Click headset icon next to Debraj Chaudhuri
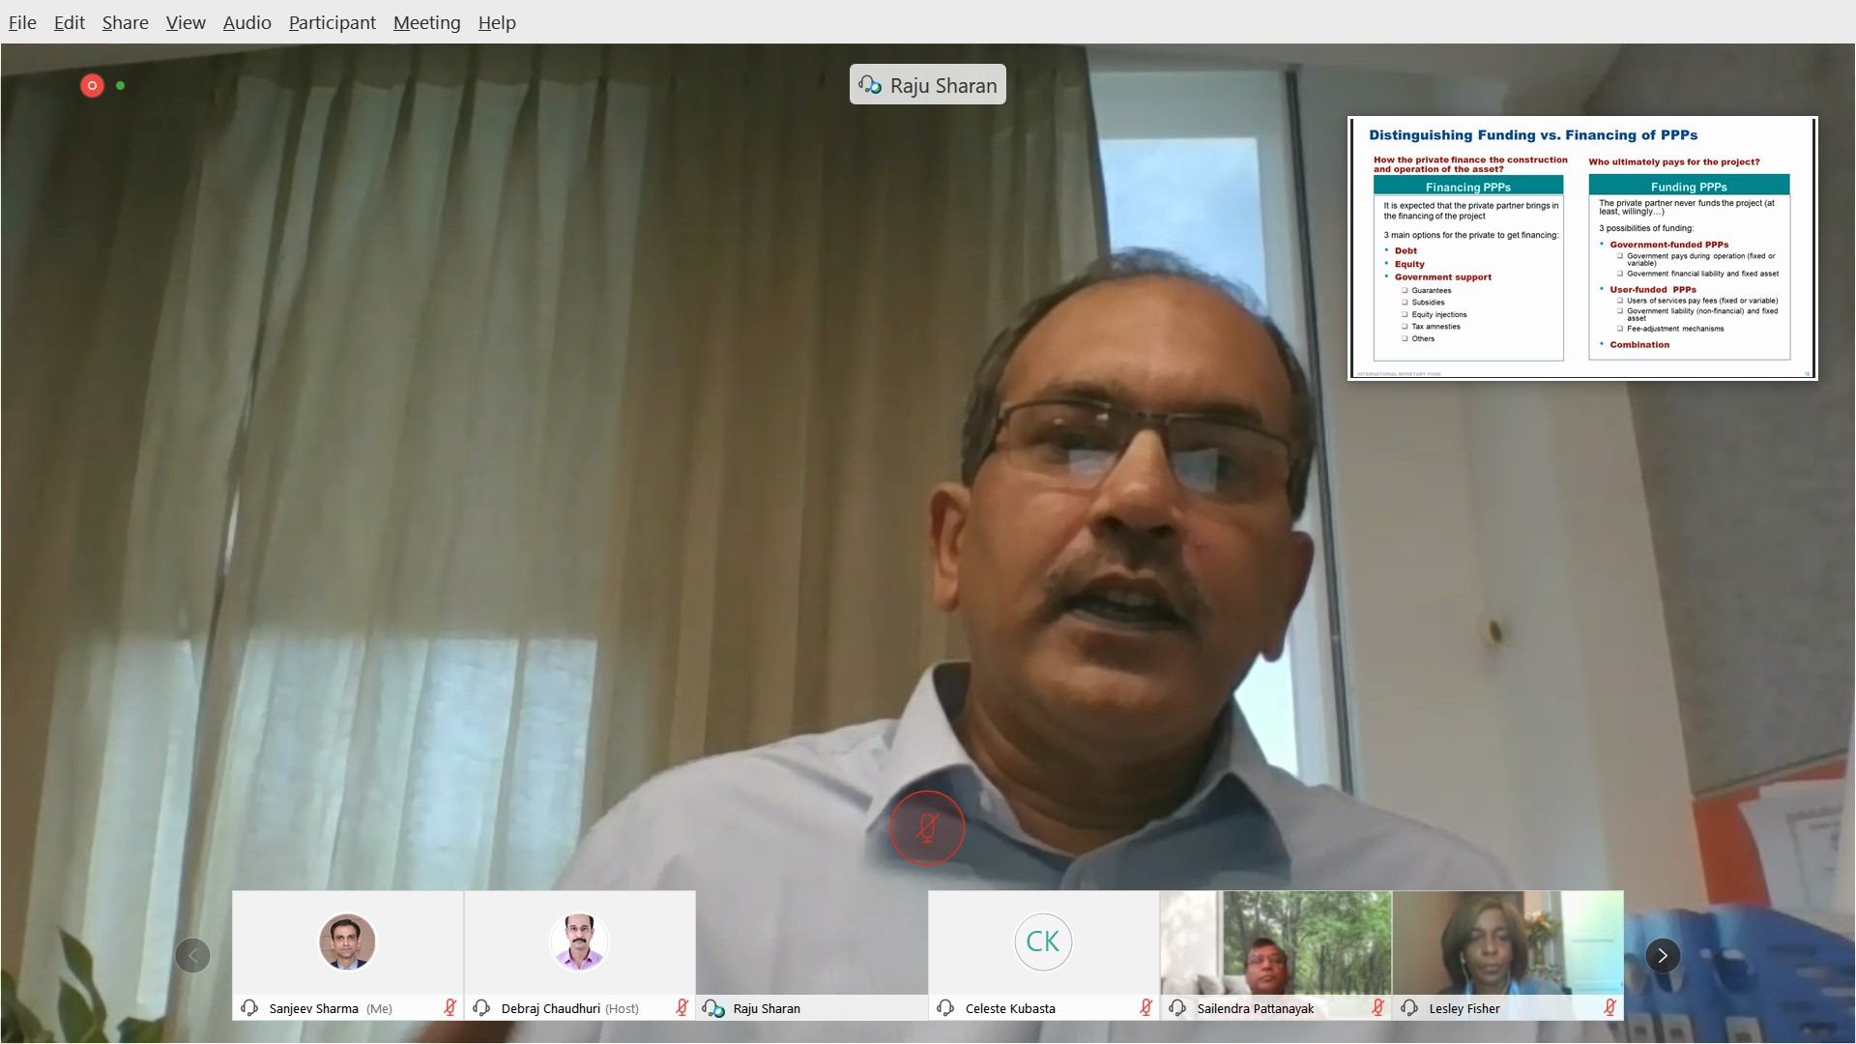Image resolution: width=1856 pixels, height=1044 pixels. click(x=481, y=1007)
